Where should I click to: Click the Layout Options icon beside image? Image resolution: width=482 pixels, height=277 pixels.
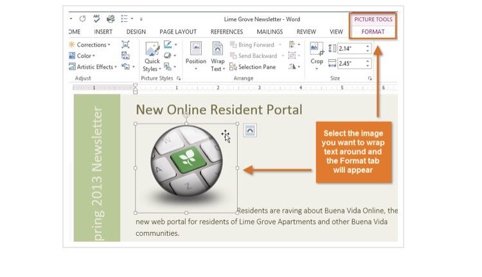pyautogui.click(x=250, y=130)
